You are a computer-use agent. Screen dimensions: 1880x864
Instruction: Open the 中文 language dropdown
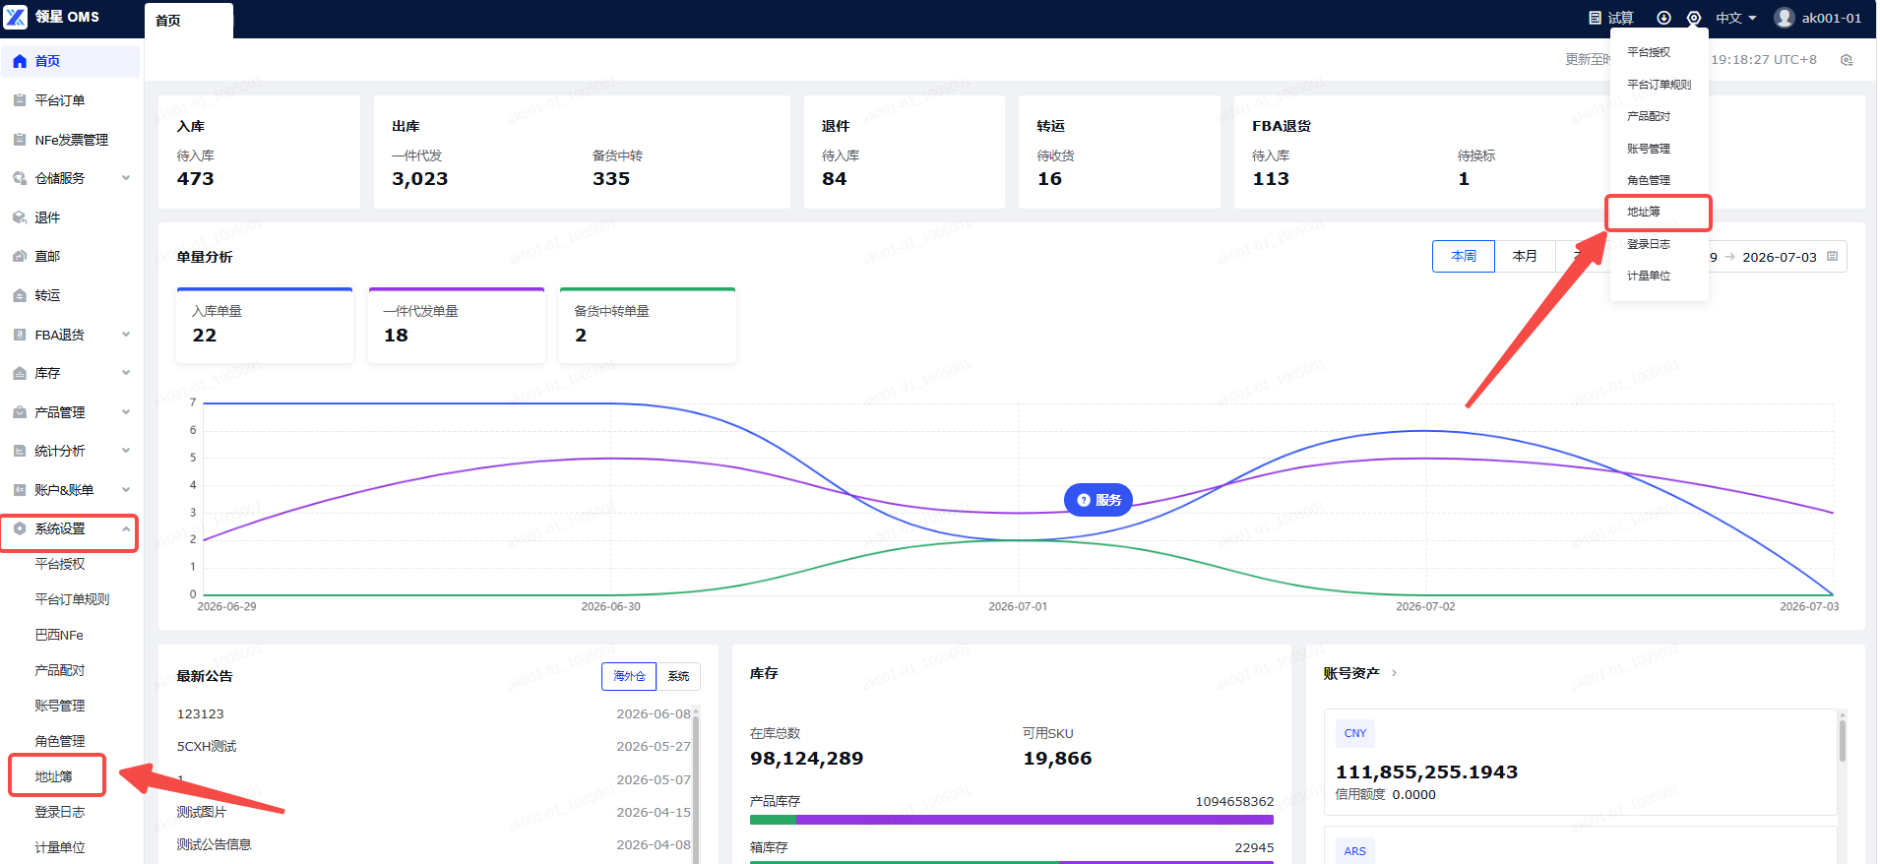[1736, 18]
